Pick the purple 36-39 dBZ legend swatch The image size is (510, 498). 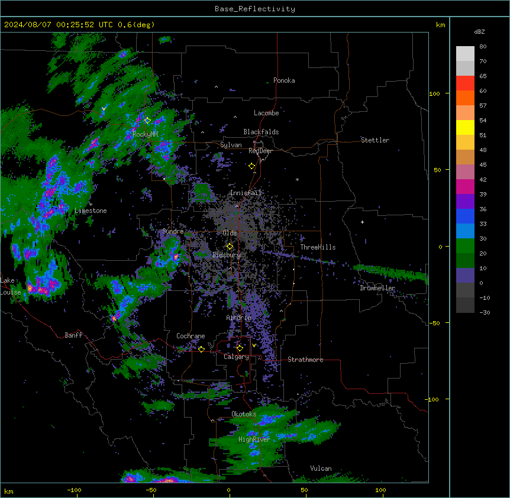tap(465, 202)
